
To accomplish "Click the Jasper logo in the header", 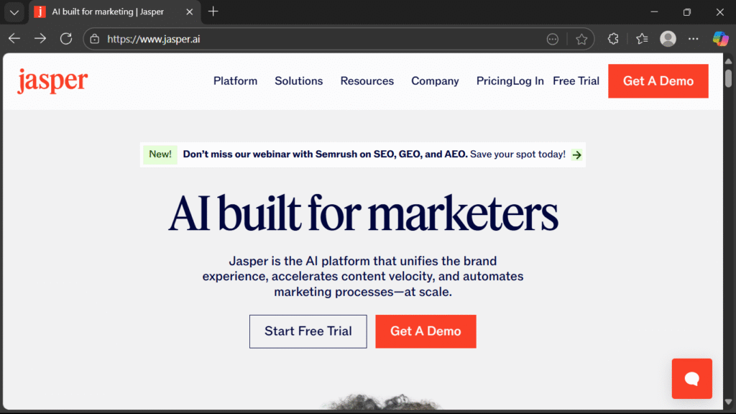I will [x=52, y=81].
